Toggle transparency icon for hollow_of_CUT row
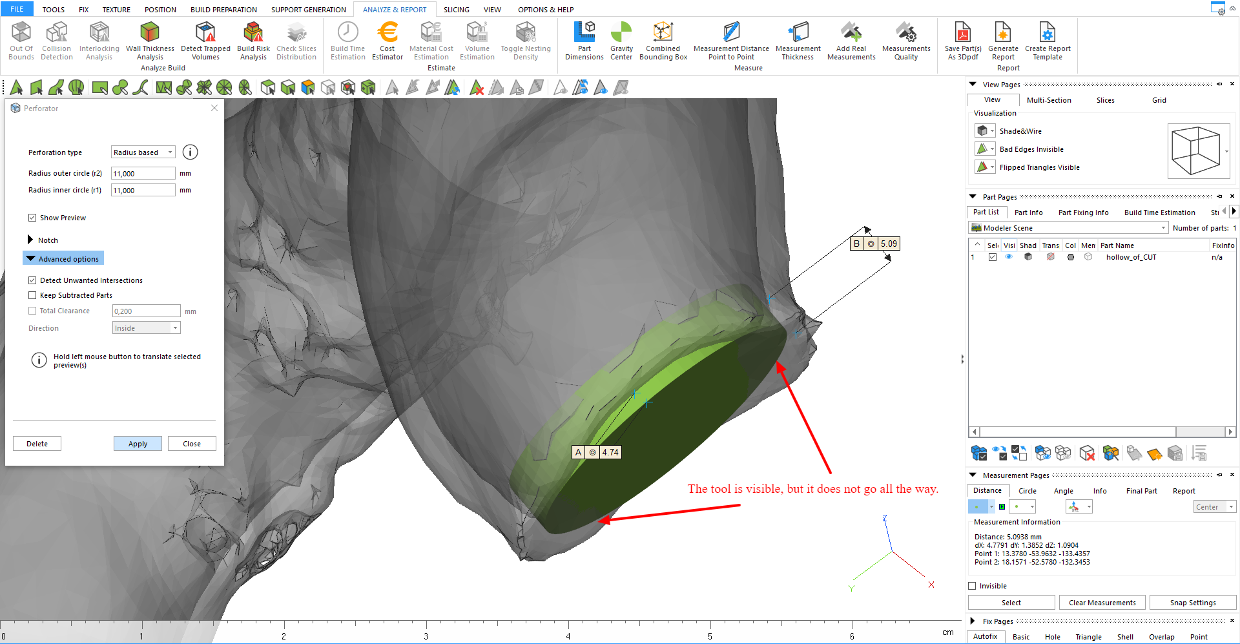1240x644 pixels. (x=1051, y=257)
